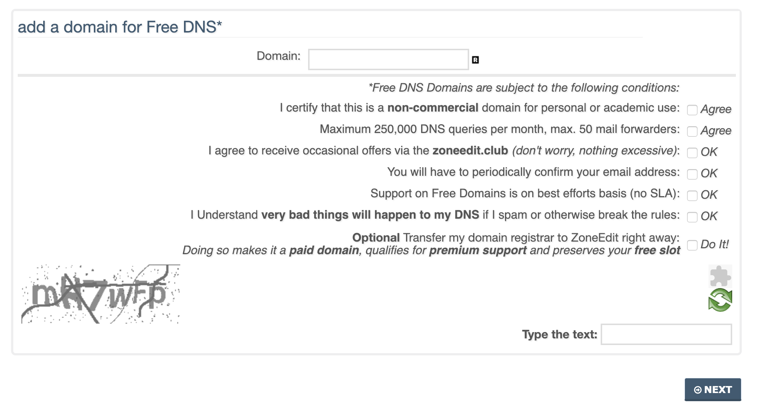Click the 'OK' label for periodic email confirmation
The width and height of the screenshot is (761, 413).
coord(709,174)
